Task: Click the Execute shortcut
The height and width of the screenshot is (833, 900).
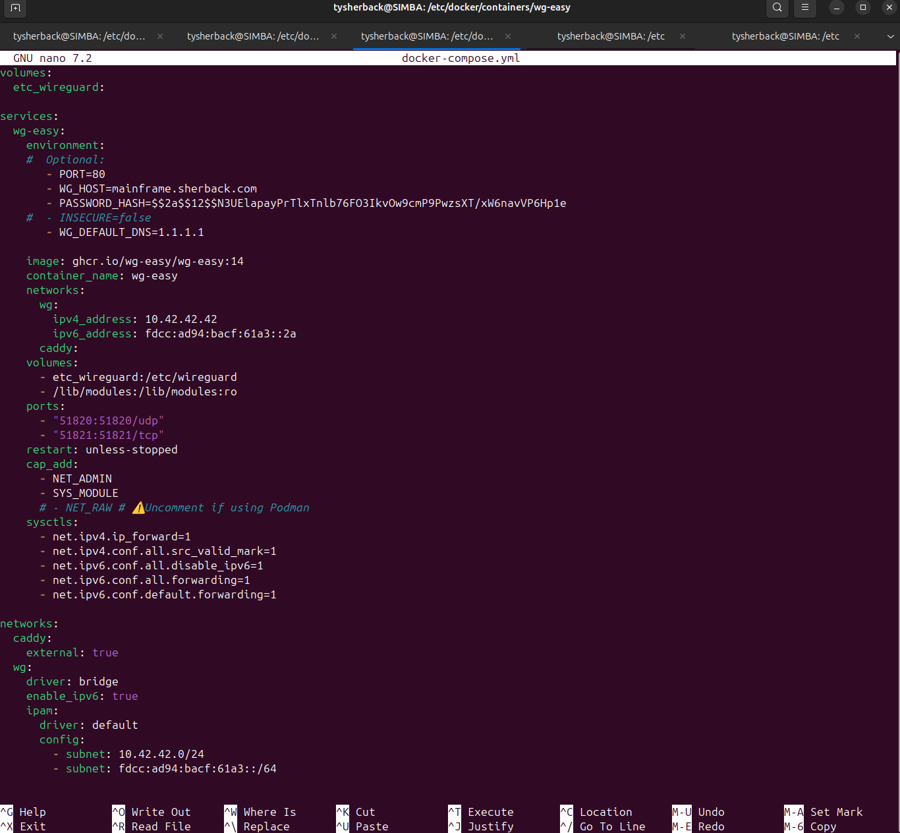Action: (x=481, y=812)
